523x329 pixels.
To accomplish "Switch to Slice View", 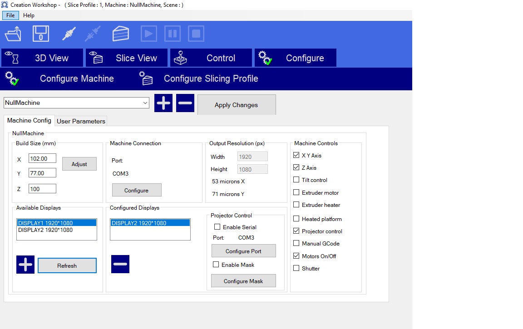I will point(127,58).
